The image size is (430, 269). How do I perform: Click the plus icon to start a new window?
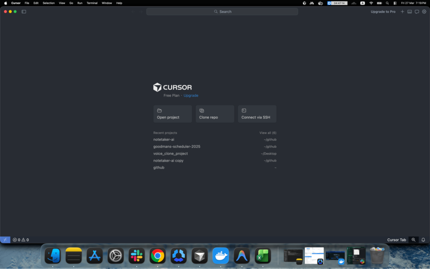tap(402, 11)
